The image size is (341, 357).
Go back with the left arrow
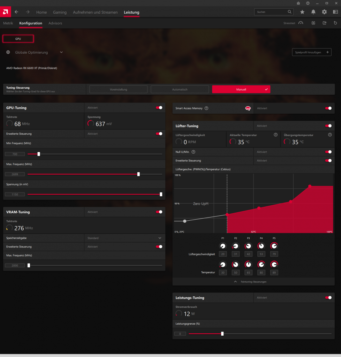[16, 12]
